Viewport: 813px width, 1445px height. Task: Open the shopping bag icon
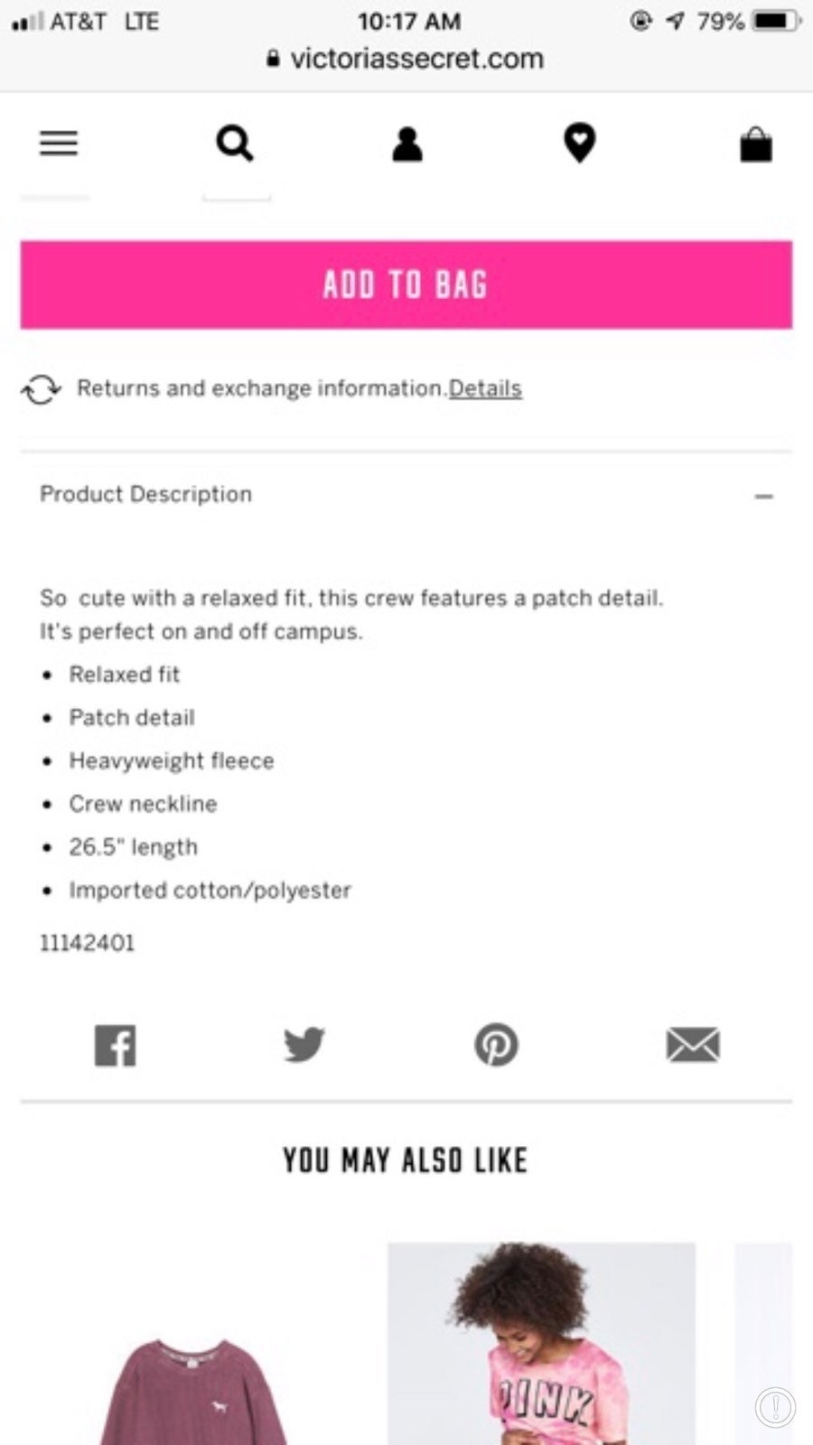756,144
